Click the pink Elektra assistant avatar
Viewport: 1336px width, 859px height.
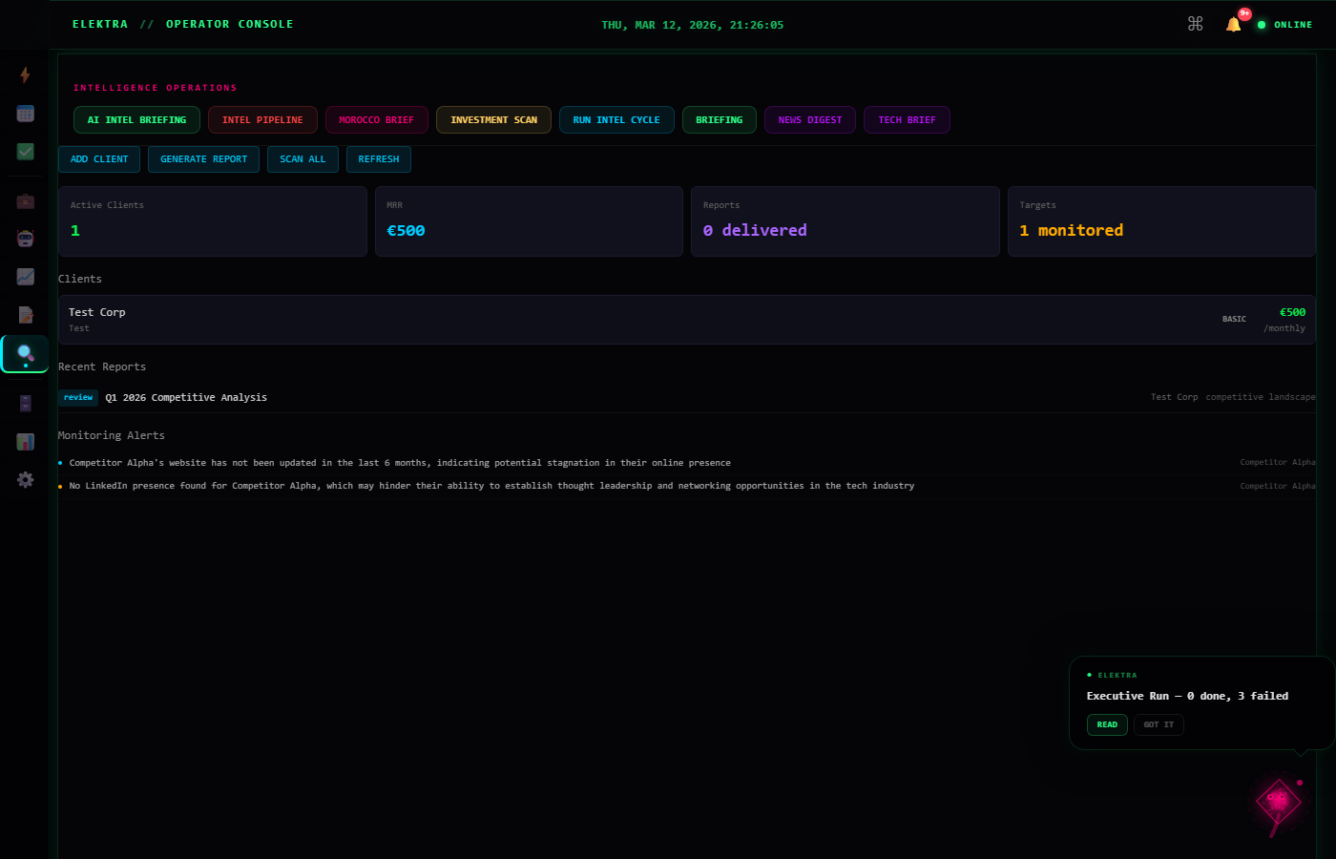point(1278,802)
